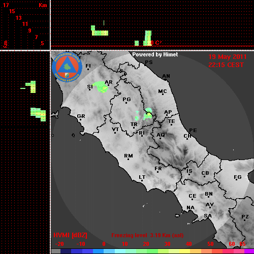
Task: Click the FI city marker
Action: coord(88,69)
